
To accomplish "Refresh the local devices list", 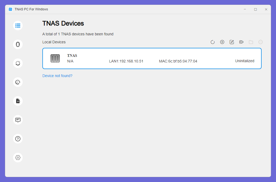I will pos(213,42).
